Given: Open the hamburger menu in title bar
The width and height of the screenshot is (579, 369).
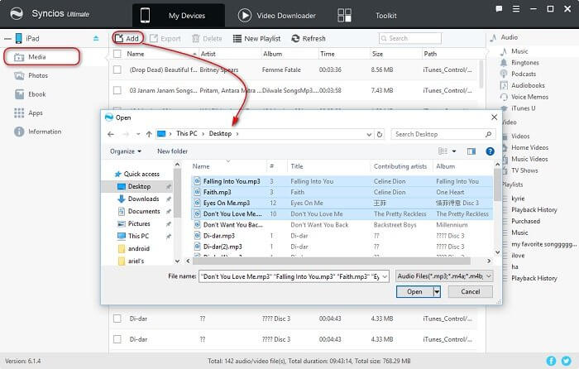Looking at the screenshot, I should click(516, 9).
